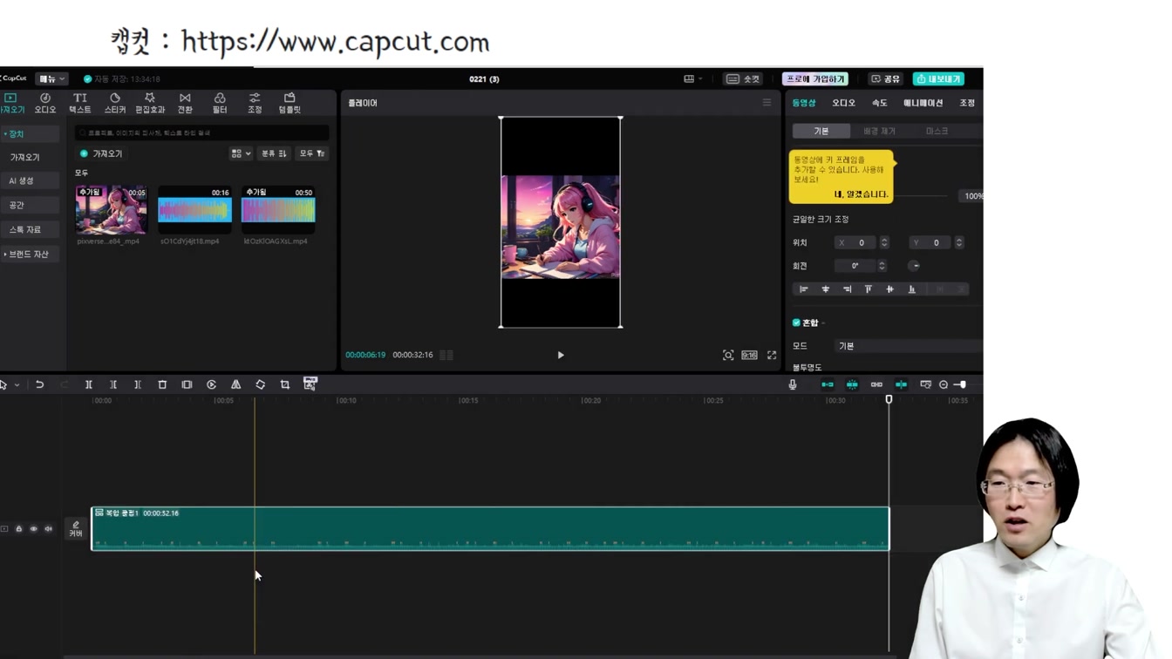The height and width of the screenshot is (659, 1172).
Task: Open the grid view mode dropdown
Action: pyautogui.click(x=241, y=153)
